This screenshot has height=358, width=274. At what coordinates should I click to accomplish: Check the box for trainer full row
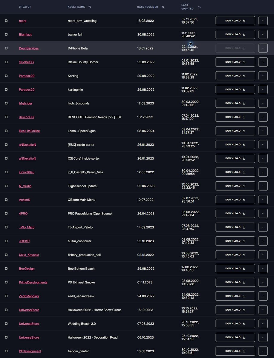(6, 34)
